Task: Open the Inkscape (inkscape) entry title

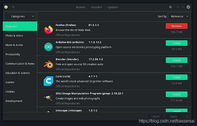Action: [69, 111]
